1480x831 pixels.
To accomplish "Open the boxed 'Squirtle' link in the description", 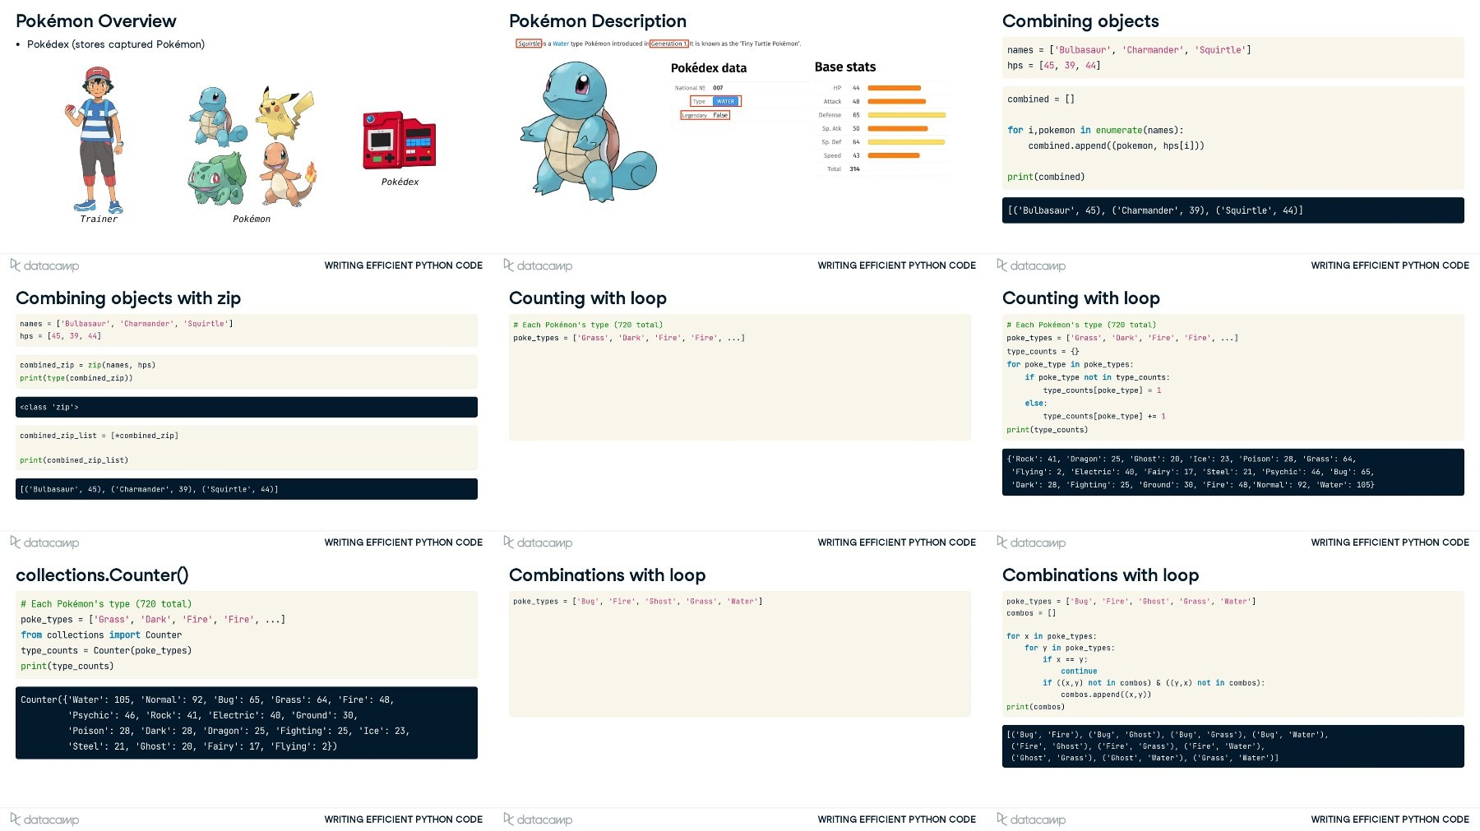I will [529, 44].
